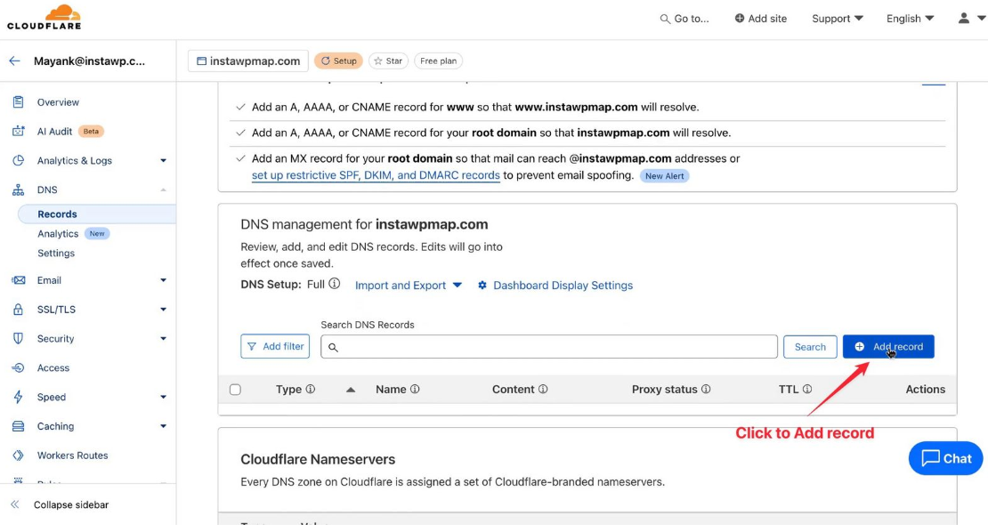Open Dashboard Display Settings link
The image size is (988, 532).
coord(563,286)
